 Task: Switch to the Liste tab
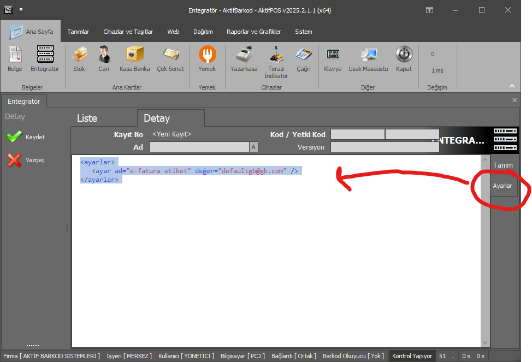point(87,118)
